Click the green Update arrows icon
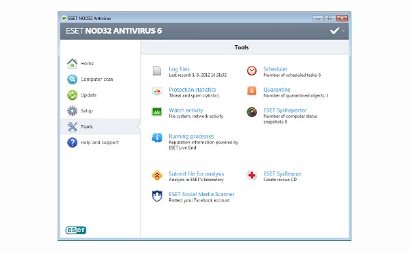The height and width of the screenshot is (253, 411). point(72,95)
